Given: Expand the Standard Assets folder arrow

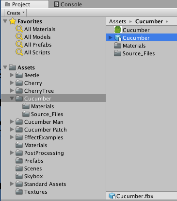Looking at the screenshot, I should tap(12, 184).
